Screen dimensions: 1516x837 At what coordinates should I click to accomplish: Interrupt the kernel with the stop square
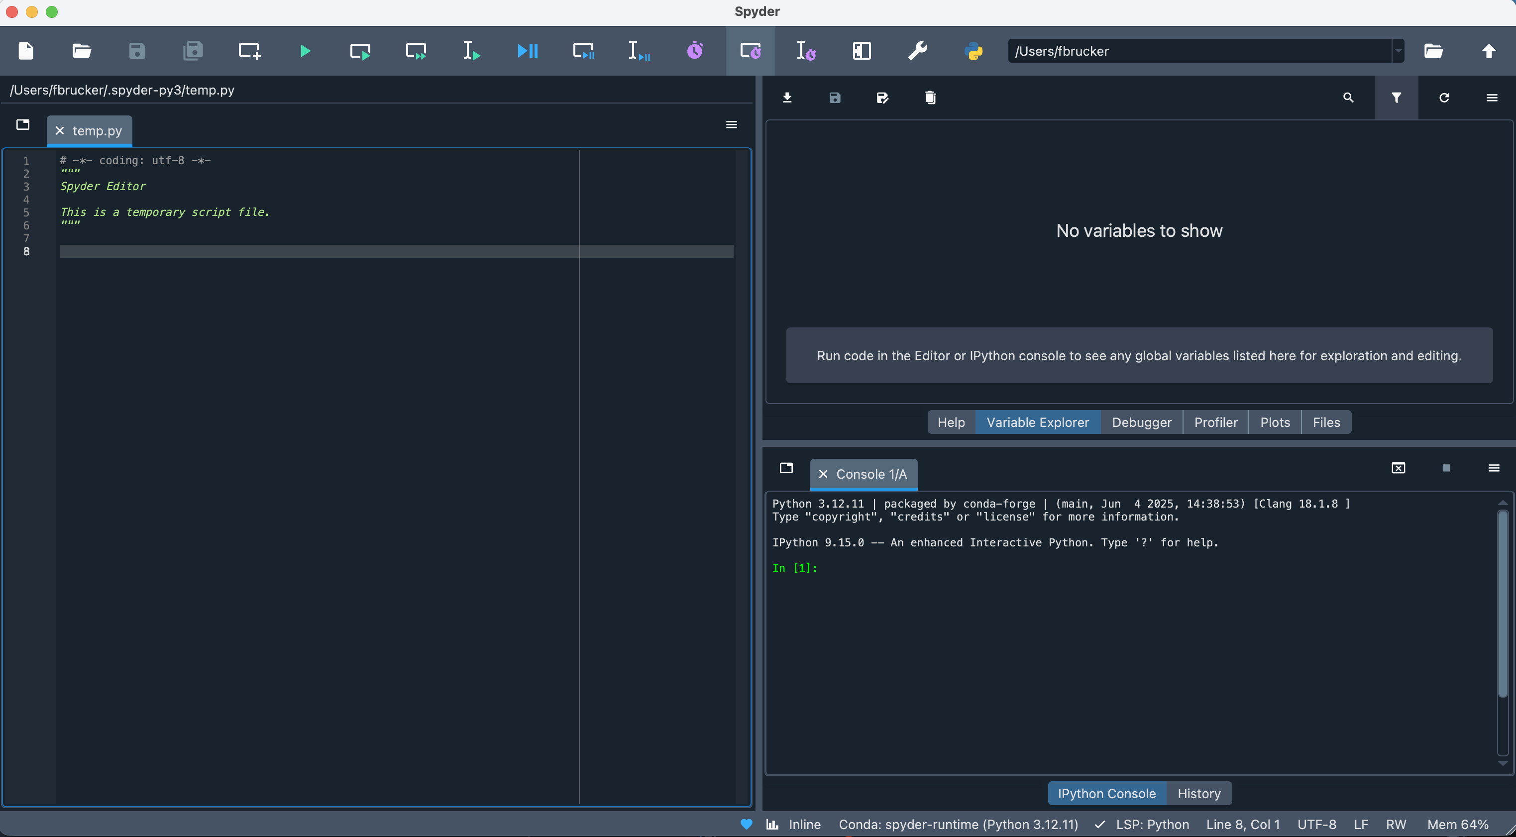(1446, 468)
